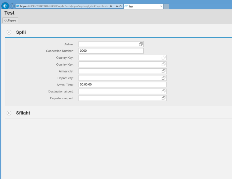Click the browser forward arrow
The image size is (232, 179).
tap(12, 6)
